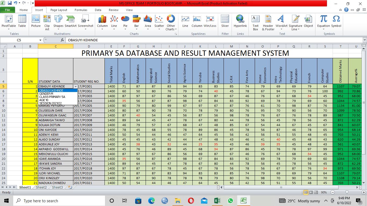Switch to Page Layout view in status bar
367x206 pixels.
311,192
